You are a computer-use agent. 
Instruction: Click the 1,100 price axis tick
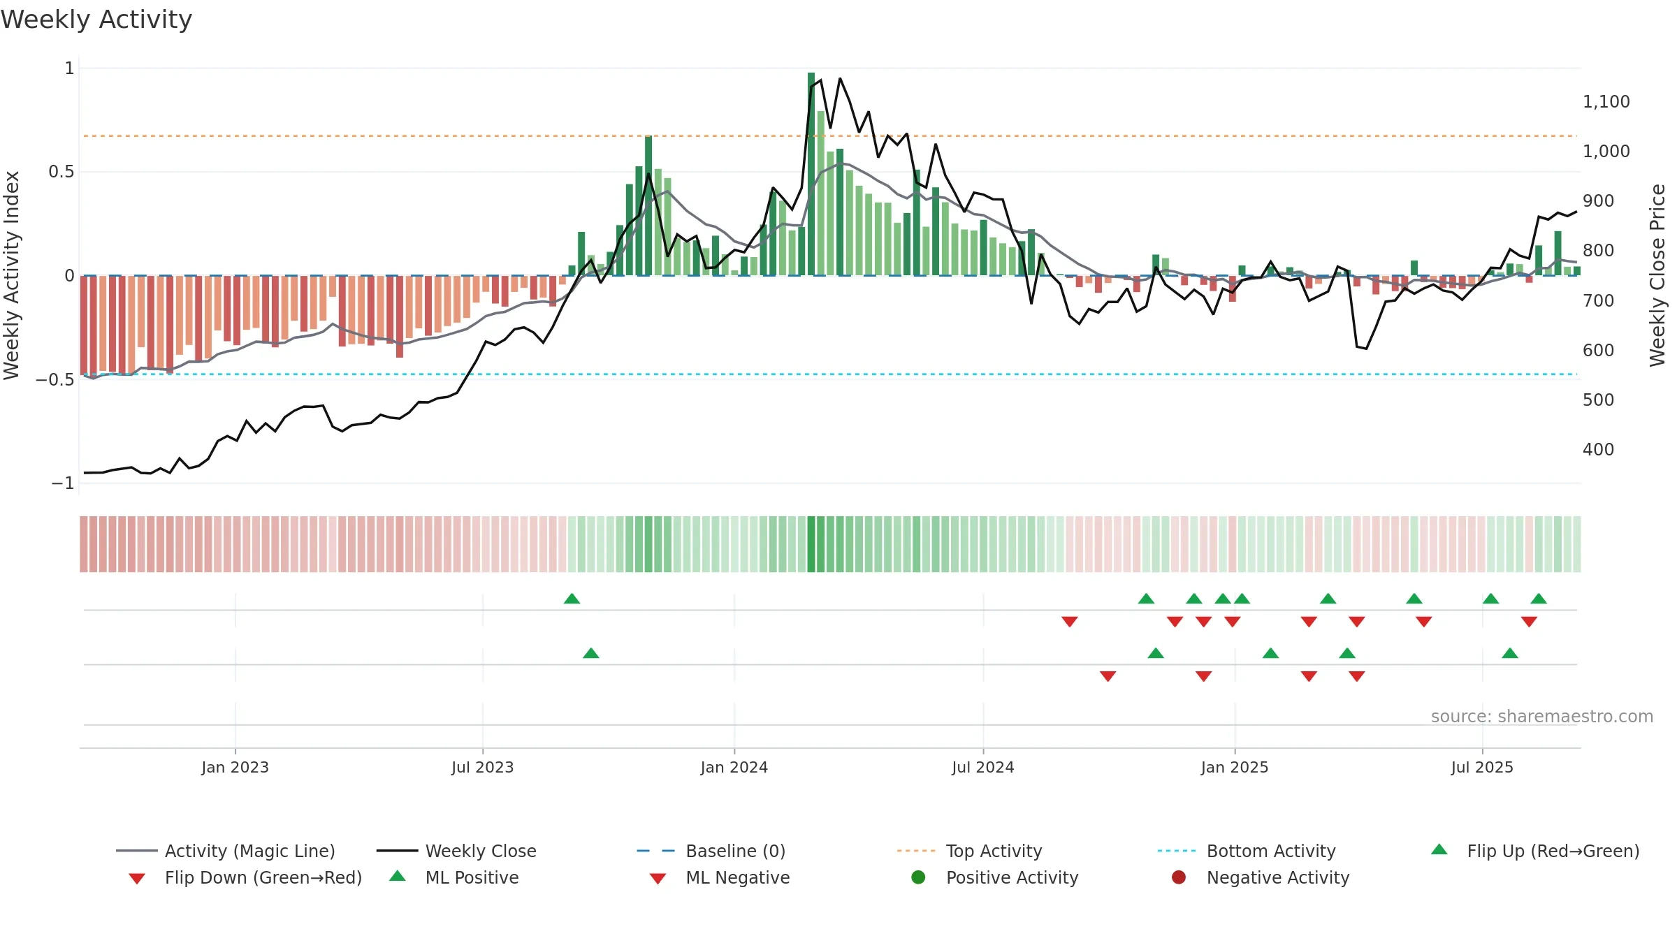(x=1606, y=102)
